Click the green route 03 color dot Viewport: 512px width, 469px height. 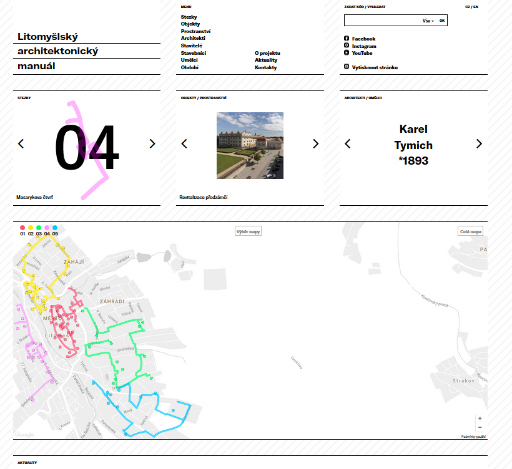pyautogui.click(x=39, y=228)
